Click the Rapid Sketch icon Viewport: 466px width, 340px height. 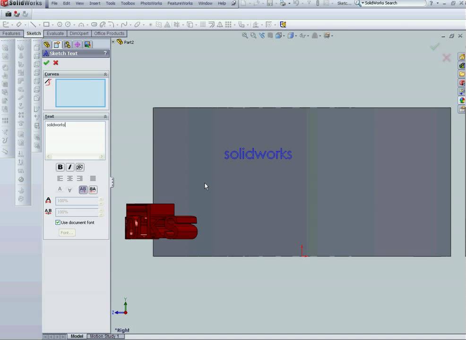[283, 25]
